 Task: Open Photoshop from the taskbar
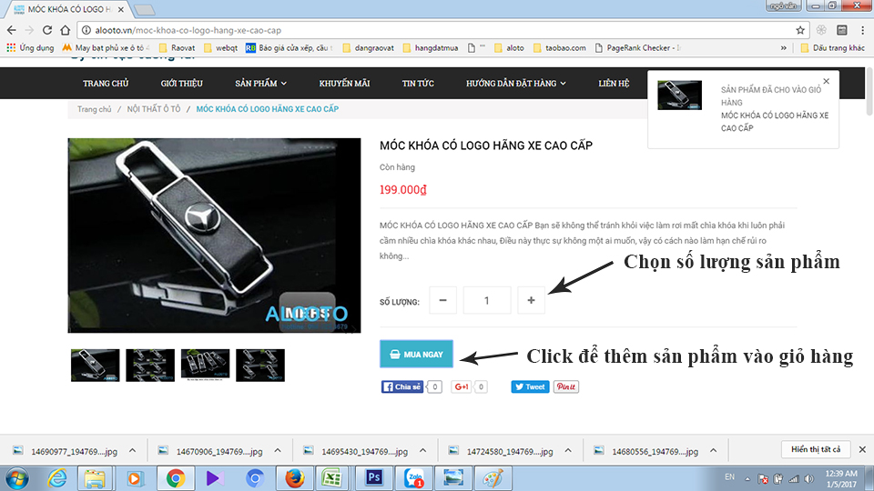click(x=374, y=478)
